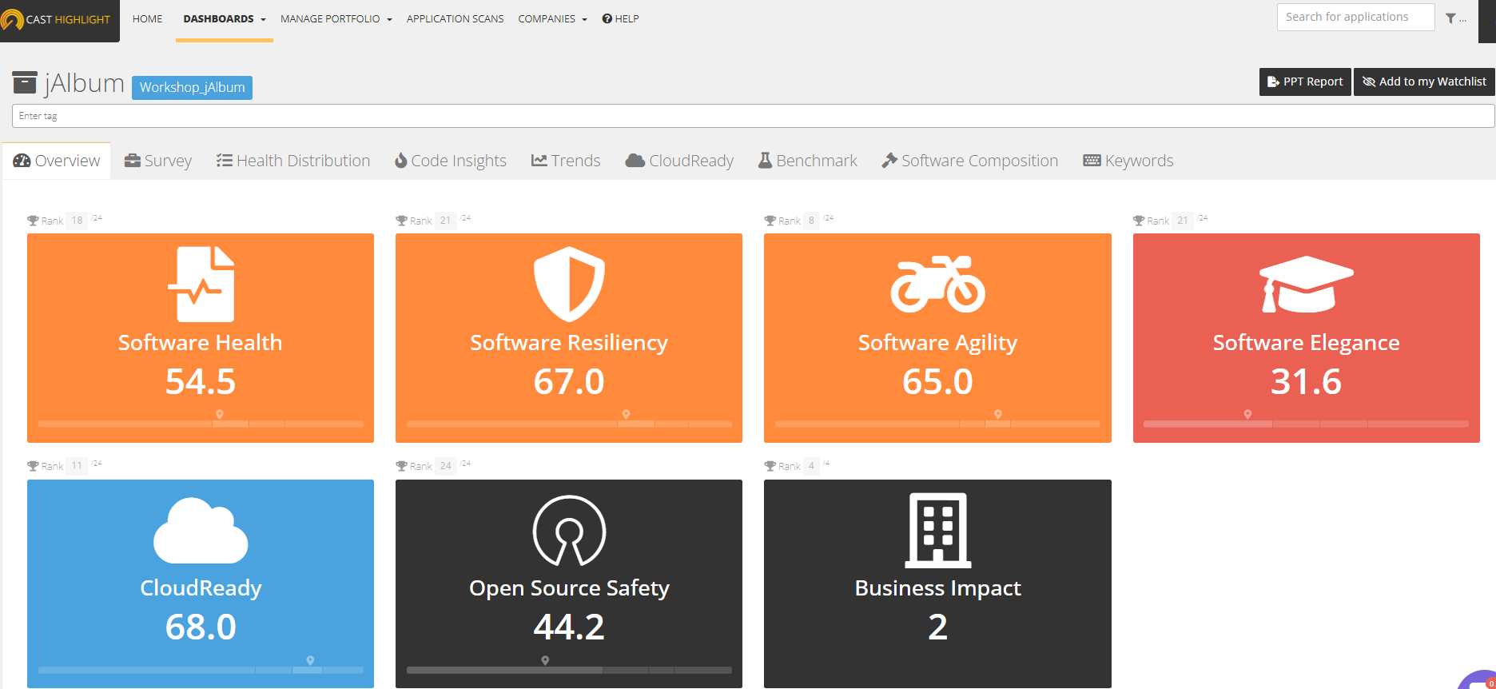Viewport: 1496px width, 689px height.
Task: Click the location marker on Software Elegance bar
Action: (1247, 414)
